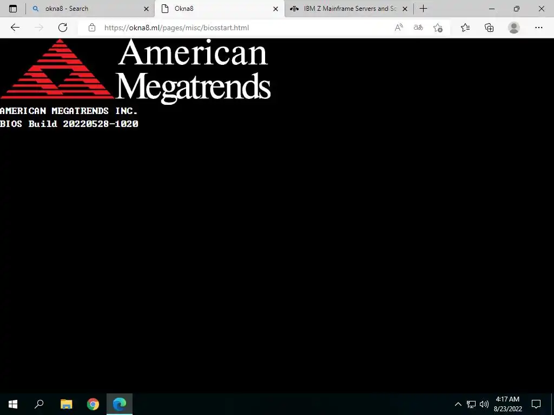
Task: Add this page to favorites
Action: point(438,28)
